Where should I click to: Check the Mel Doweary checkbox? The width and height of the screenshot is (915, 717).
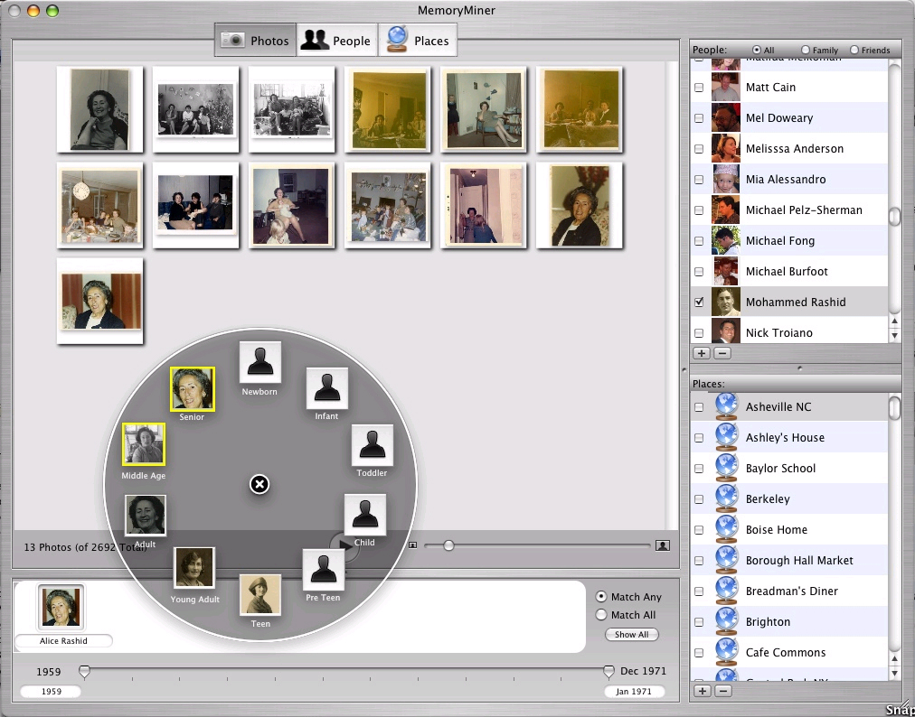tap(699, 117)
